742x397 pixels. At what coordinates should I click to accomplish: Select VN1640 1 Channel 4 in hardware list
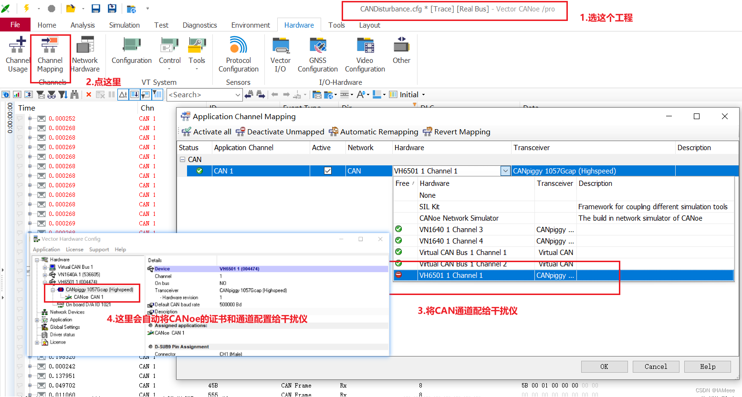[564, 241]
